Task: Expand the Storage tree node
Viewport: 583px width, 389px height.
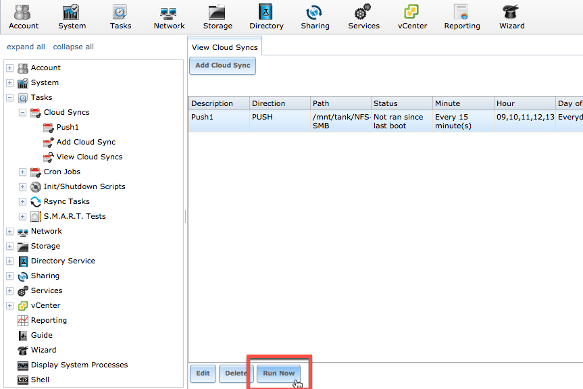Action: tap(10, 247)
